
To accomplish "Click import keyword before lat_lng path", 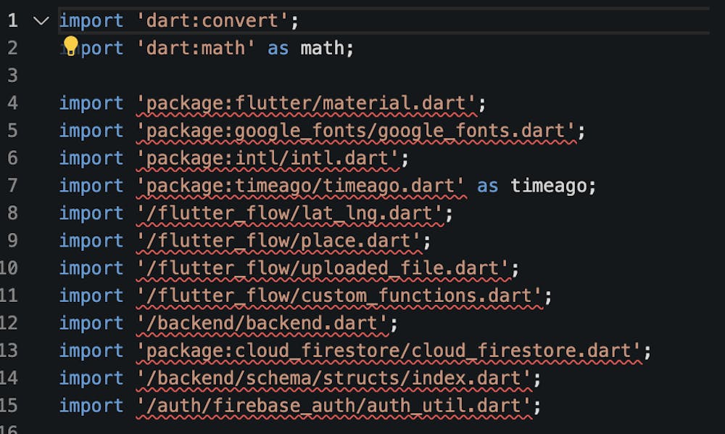I will (91, 213).
